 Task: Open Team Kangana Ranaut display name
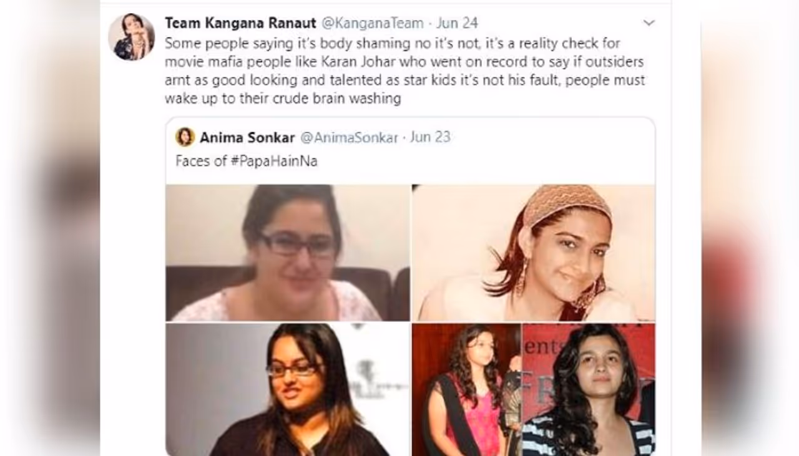[x=240, y=23]
